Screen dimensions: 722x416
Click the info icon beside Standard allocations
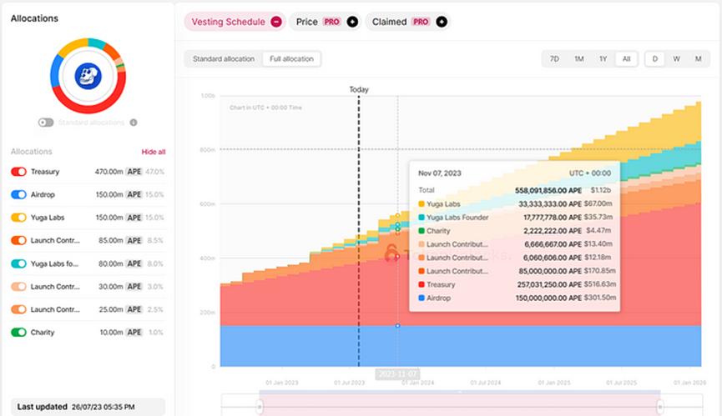[134, 123]
